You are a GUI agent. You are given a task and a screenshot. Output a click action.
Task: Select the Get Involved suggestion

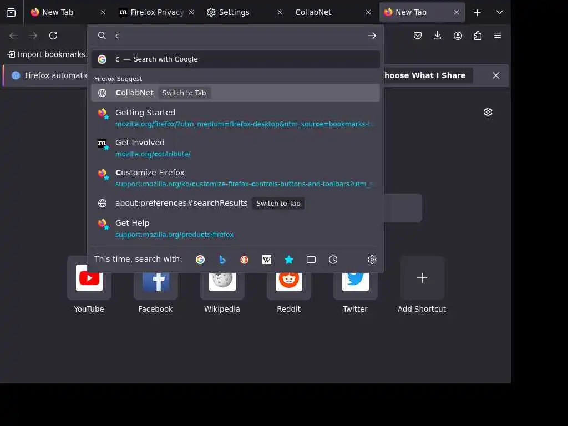pyautogui.click(x=235, y=148)
